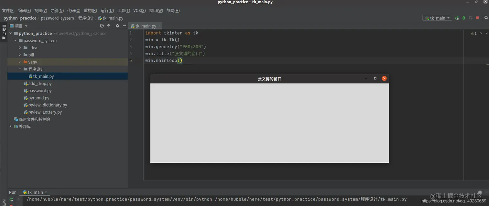This screenshot has height=206, width=489.
Task: Collapse the python_practice root folder
Action: point(10,33)
